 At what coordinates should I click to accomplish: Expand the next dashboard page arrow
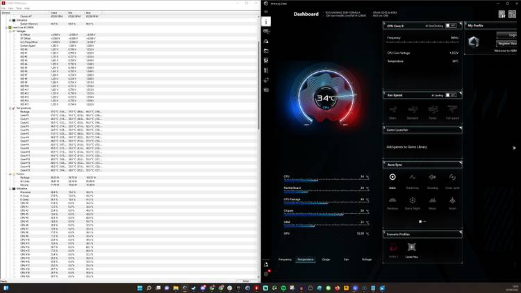coord(514,148)
